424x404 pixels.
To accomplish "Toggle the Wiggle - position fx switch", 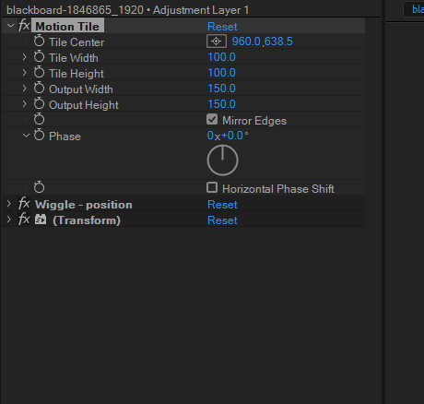I will [x=24, y=204].
